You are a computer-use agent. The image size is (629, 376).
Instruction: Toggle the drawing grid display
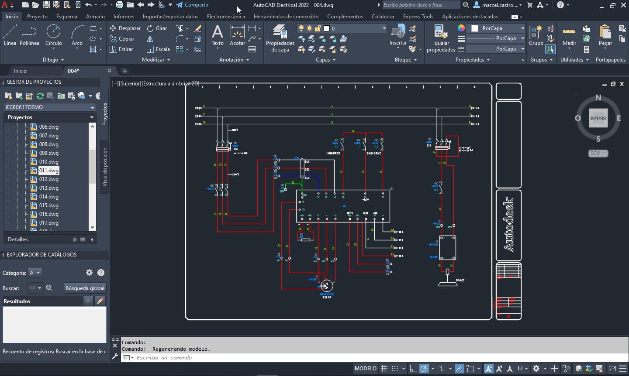[x=384, y=369]
